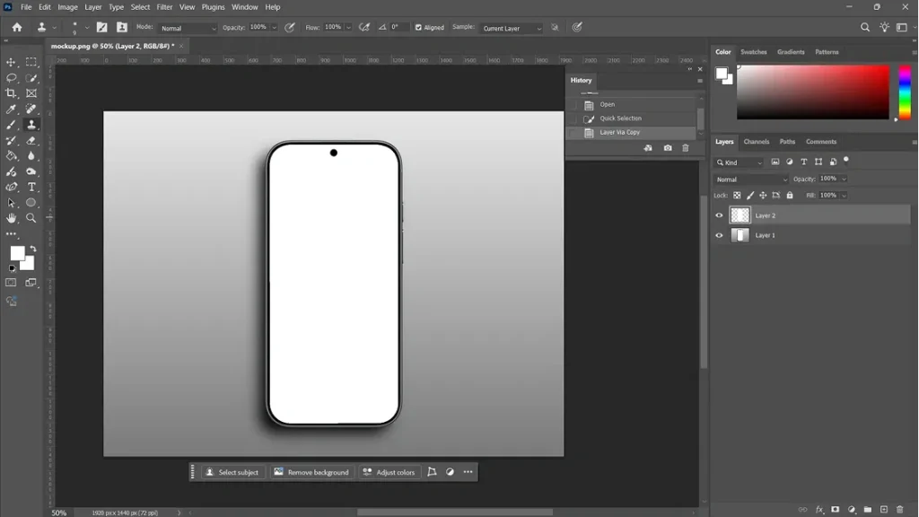Screen dimensions: 919x517
Task: Add a layer mask icon
Action: point(836,510)
